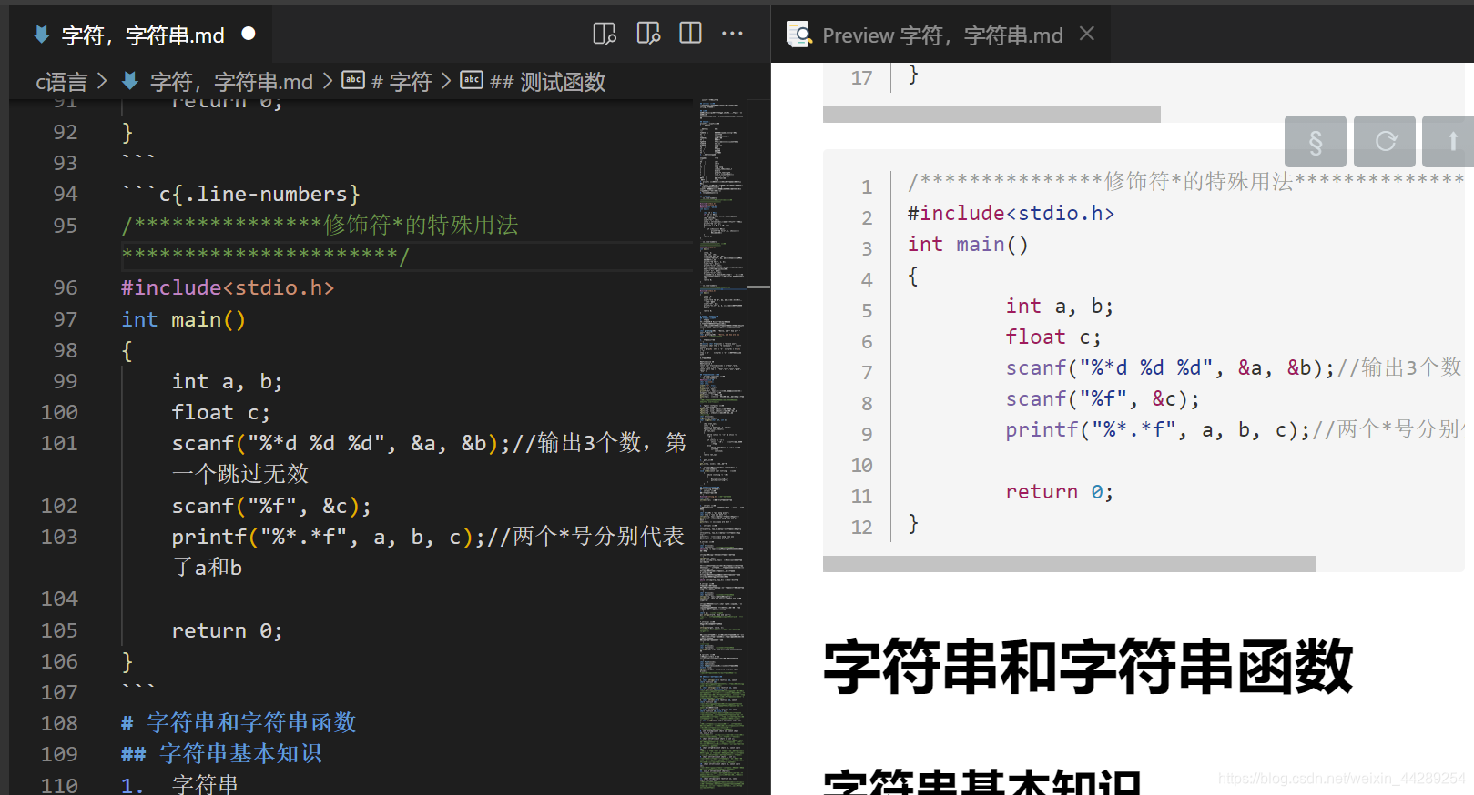This screenshot has height=795, width=1474.
Task: Open preview to the side icon
Action: 648,34
